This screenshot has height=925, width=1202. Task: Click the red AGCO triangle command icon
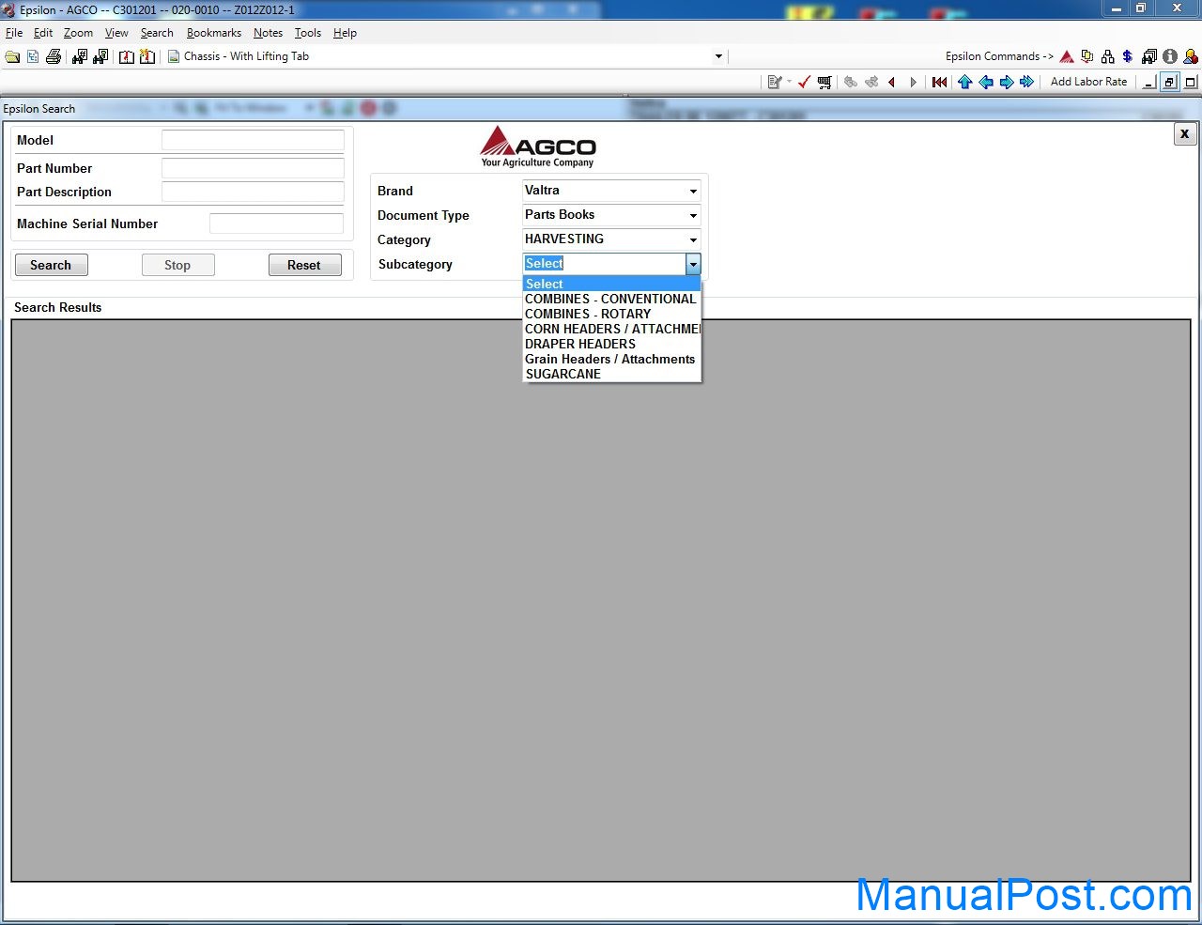(x=1067, y=56)
